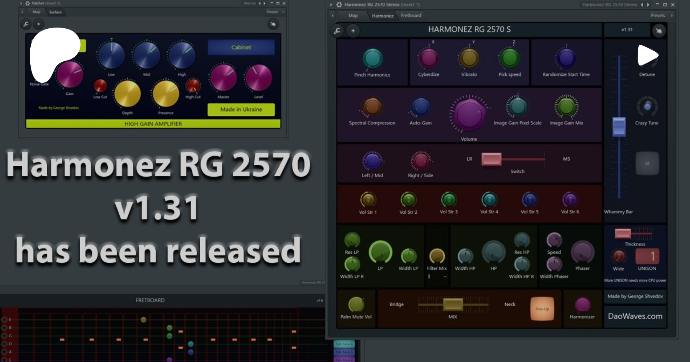
Task: Click the amplifier Presence knob
Action: [166, 94]
